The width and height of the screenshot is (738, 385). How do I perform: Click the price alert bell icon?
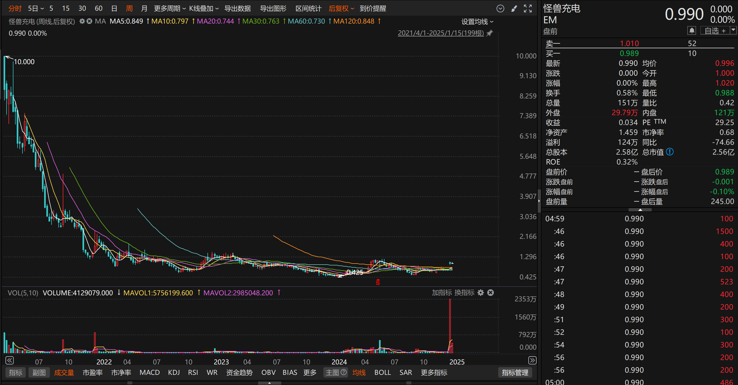click(x=692, y=30)
